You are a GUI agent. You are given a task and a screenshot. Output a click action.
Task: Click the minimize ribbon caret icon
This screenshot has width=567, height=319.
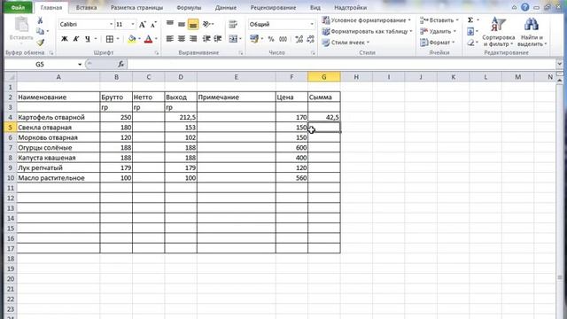click(514, 7)
